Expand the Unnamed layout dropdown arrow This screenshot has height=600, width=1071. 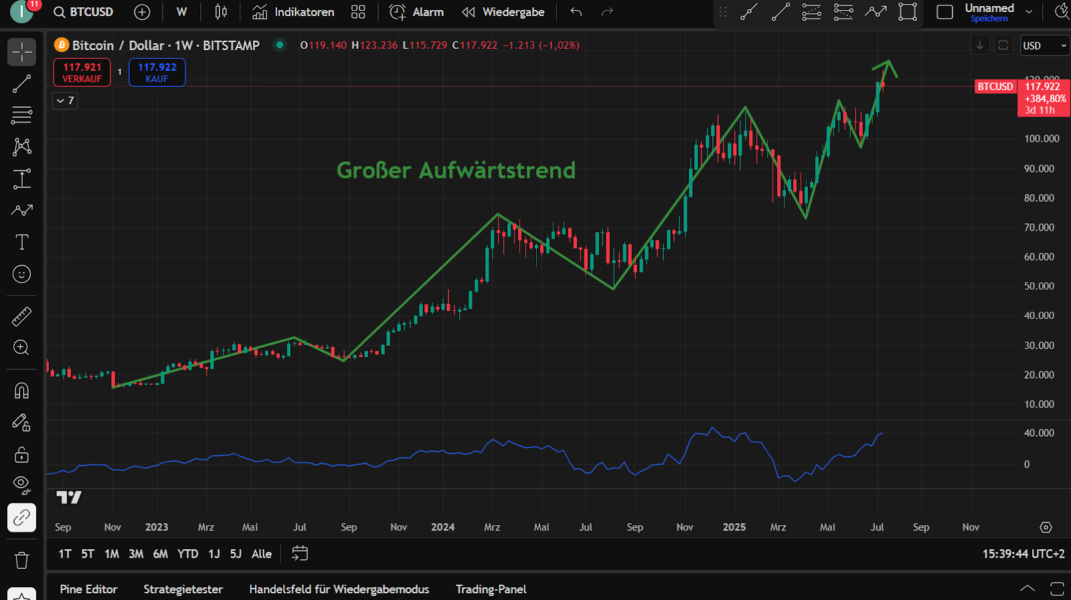tap(1029, 12)
